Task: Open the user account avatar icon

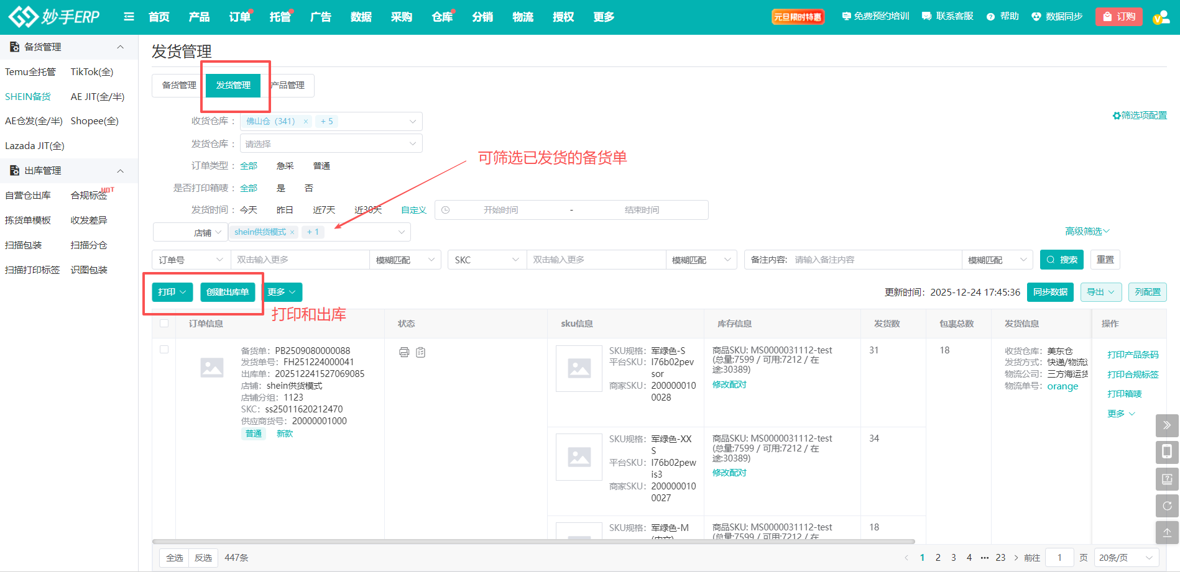Action: pos(1160,17)
